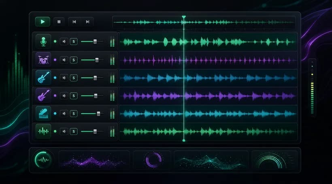
Task: Toggle the blue status dot on bass track
Action: [x=55, y=78]
